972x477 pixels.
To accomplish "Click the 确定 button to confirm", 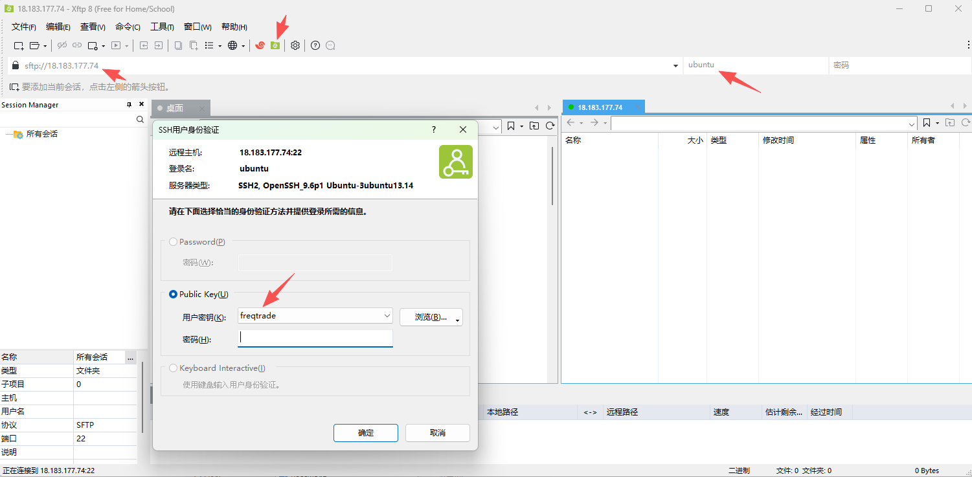I will coord(366,433).
